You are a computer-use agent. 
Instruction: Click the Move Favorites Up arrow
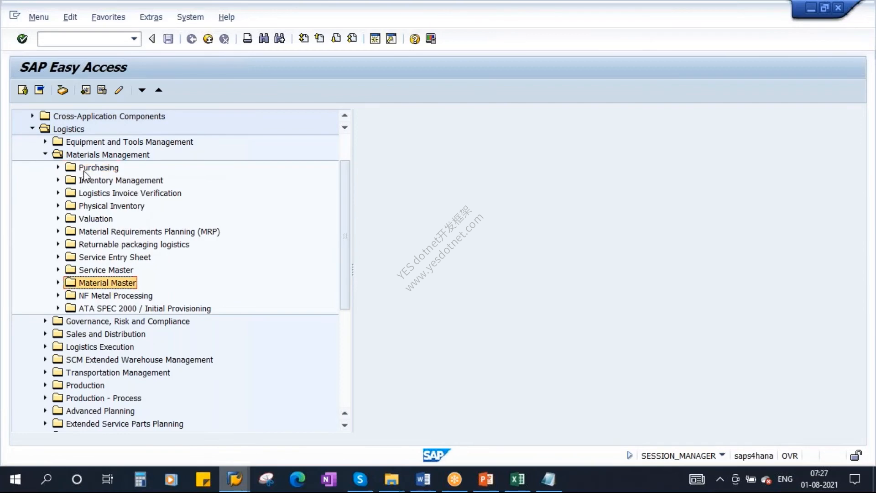point(159,90)
